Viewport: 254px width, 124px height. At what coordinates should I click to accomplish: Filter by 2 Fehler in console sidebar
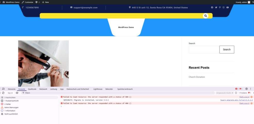coord(29,104)
